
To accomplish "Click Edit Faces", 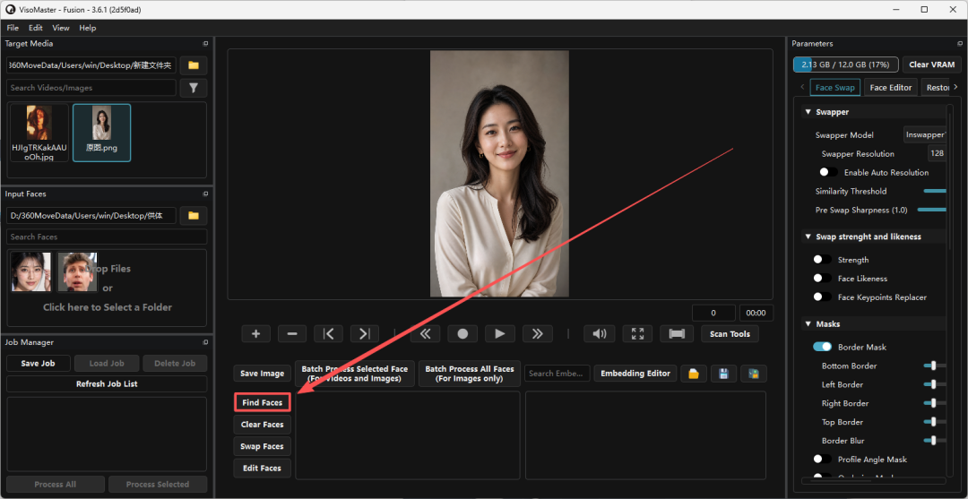I will tap(263, 469).
